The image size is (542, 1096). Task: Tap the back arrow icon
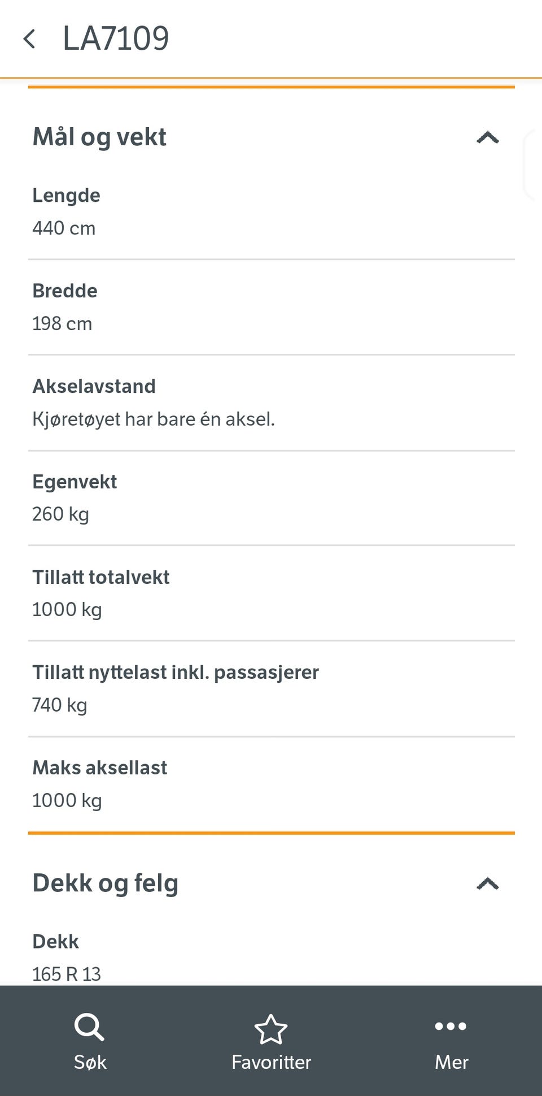(x=29, y=39)
